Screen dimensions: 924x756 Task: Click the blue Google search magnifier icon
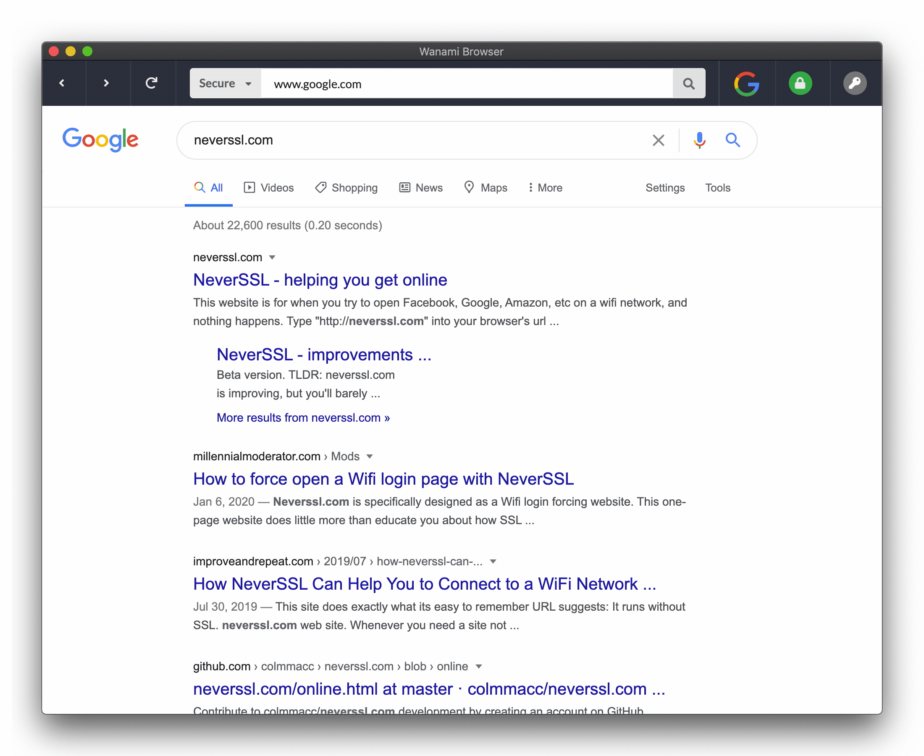732,140
